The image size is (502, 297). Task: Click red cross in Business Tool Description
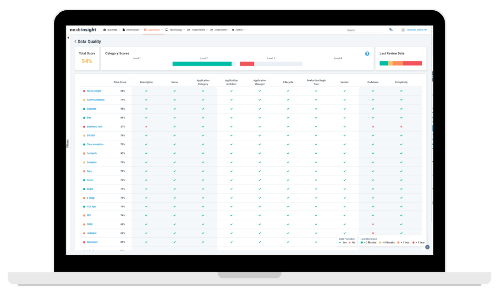[146, 127]
